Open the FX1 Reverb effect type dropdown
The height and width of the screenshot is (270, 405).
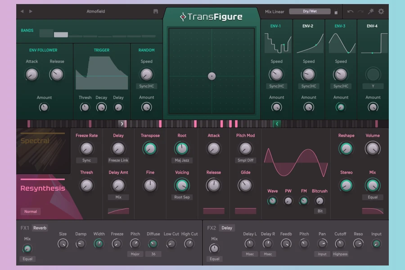click(x=40, y=228)
